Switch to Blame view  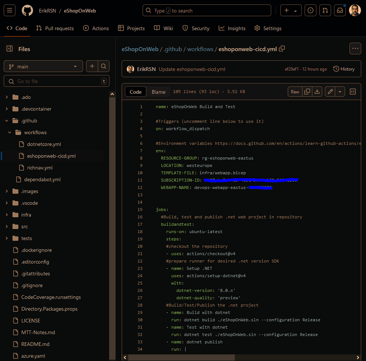[158, 92]
